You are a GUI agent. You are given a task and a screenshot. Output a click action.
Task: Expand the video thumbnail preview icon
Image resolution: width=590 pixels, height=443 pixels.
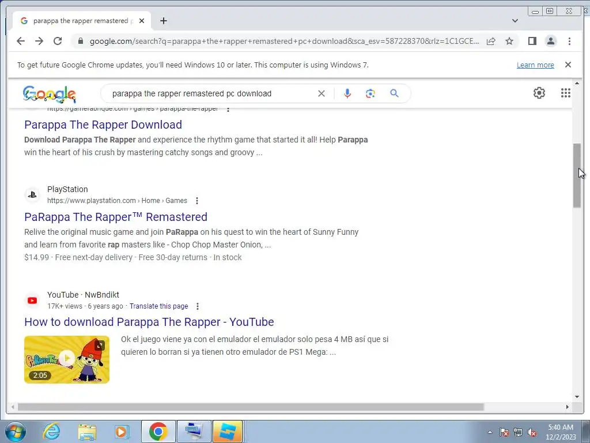pyautogui.click(x=100, y=345)
